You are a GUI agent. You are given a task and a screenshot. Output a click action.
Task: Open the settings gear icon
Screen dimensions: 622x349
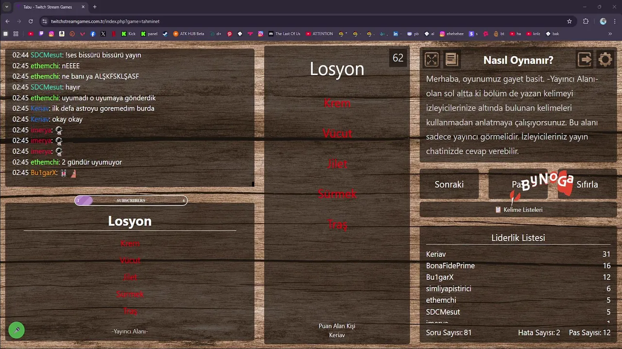(x=605, y=60)
